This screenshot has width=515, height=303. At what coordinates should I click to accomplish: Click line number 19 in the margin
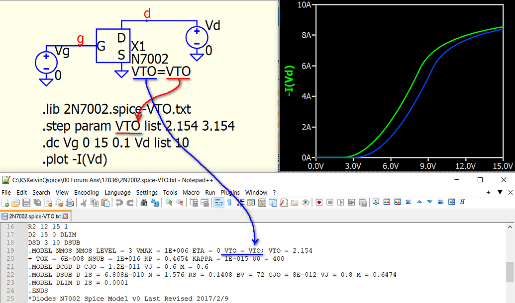[10, 250]
